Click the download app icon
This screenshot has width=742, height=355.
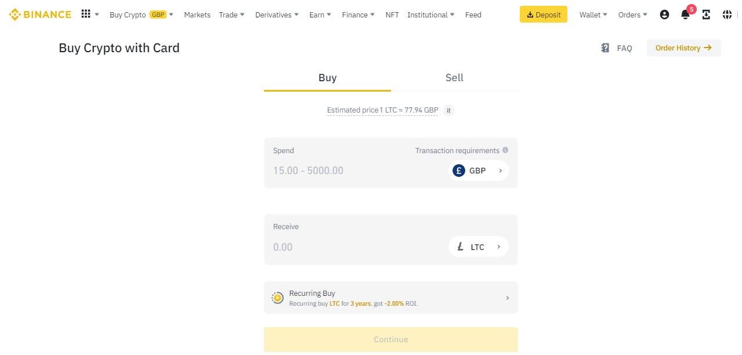(706, 15)
